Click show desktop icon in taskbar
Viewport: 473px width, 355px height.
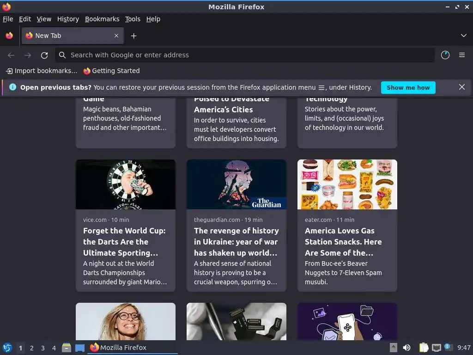pyautogui.click(x=79, y=348)
